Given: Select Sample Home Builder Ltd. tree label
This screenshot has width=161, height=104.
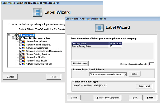Looking at the screenshot, I should coord(39,45).
